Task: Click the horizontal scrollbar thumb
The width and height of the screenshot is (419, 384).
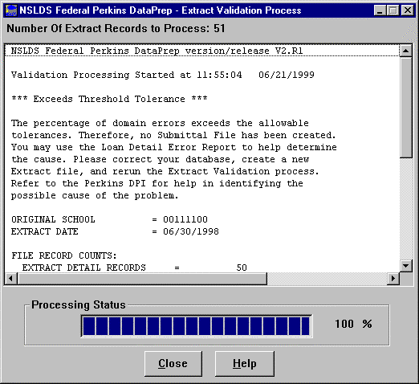Action: [x=142, y=279]
